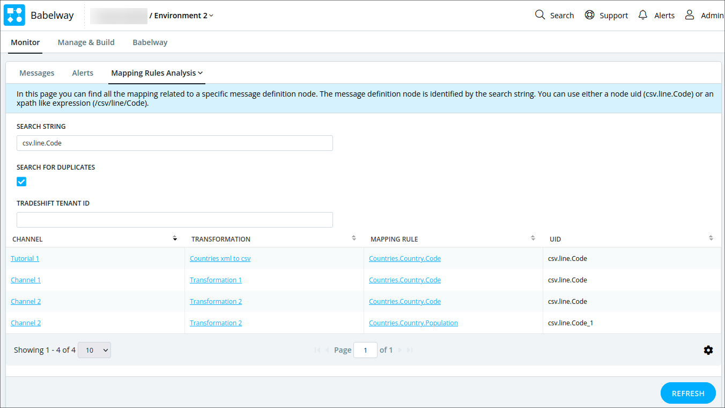Click csv.line.Code UID in Tutorial 1 row

click(567, 258)
